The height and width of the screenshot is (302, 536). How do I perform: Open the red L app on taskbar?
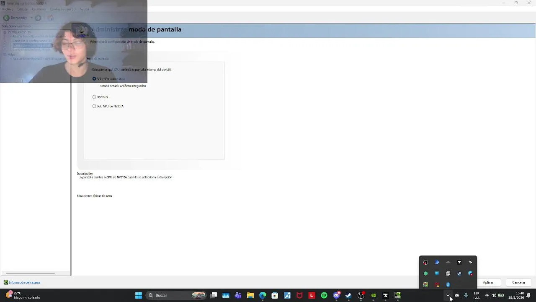coord(312,295)
